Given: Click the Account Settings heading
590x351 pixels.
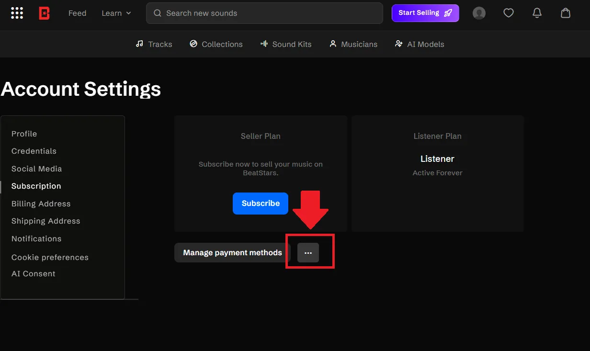Looking at the screenshot, I should pyautogui.click(x=81, y=89).
